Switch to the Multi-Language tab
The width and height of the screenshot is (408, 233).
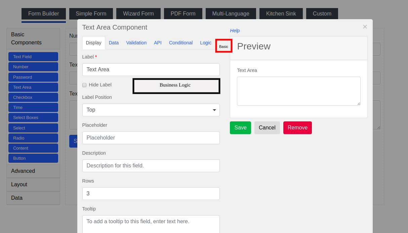[231, 13]
